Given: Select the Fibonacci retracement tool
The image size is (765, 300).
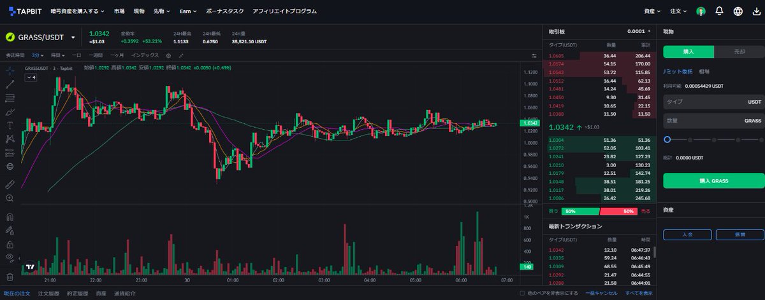Looking at the screenshot, I should (x=10, y=98).
